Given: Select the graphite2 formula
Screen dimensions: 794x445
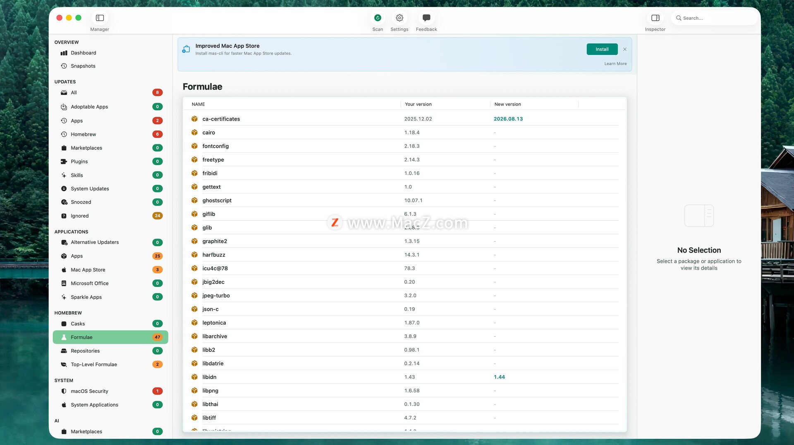Looking at the screenshot, I should tap(405, 241).
